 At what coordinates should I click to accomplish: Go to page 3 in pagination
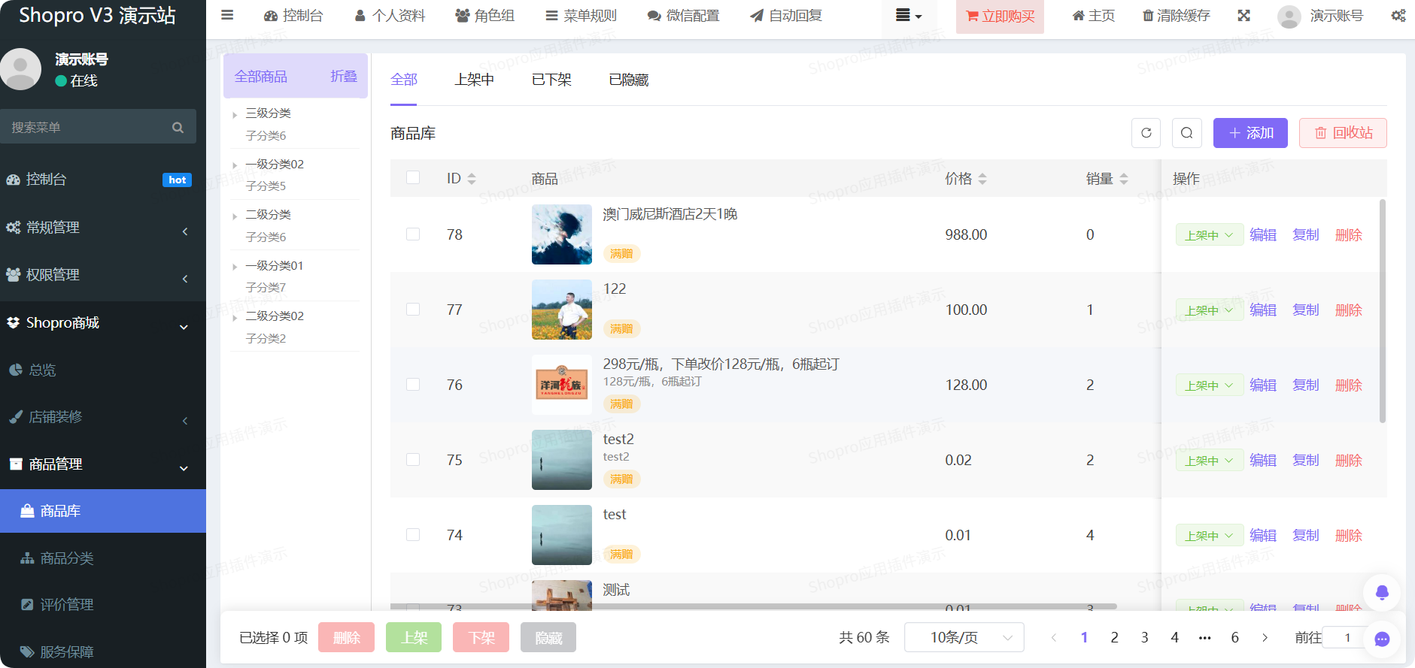pos(1144,637)
